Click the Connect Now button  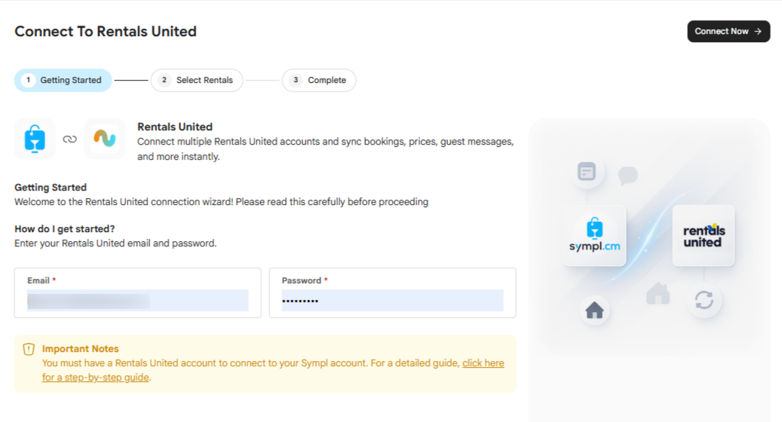coord(728,32)
